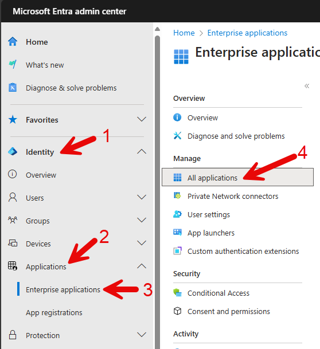Click the Protection padlock icon

[x=13, y=335]
